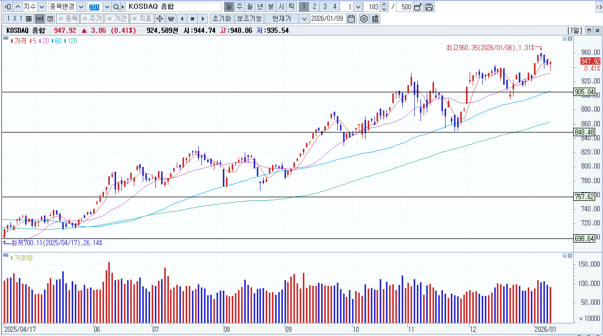
Task: Click the price panel small close icon
Action: pyautogui.click(x=570, y=39)
